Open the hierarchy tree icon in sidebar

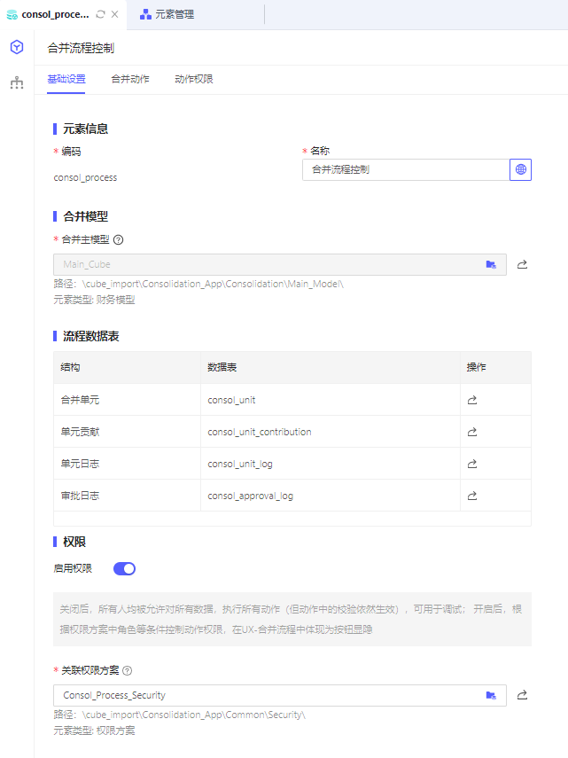tap(17, 82)
